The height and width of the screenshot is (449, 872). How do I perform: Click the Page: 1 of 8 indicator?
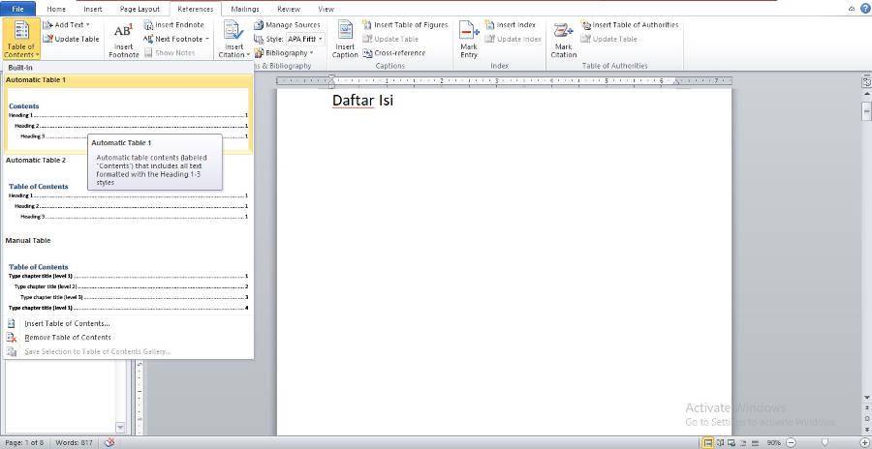click(x=23, y=443)
